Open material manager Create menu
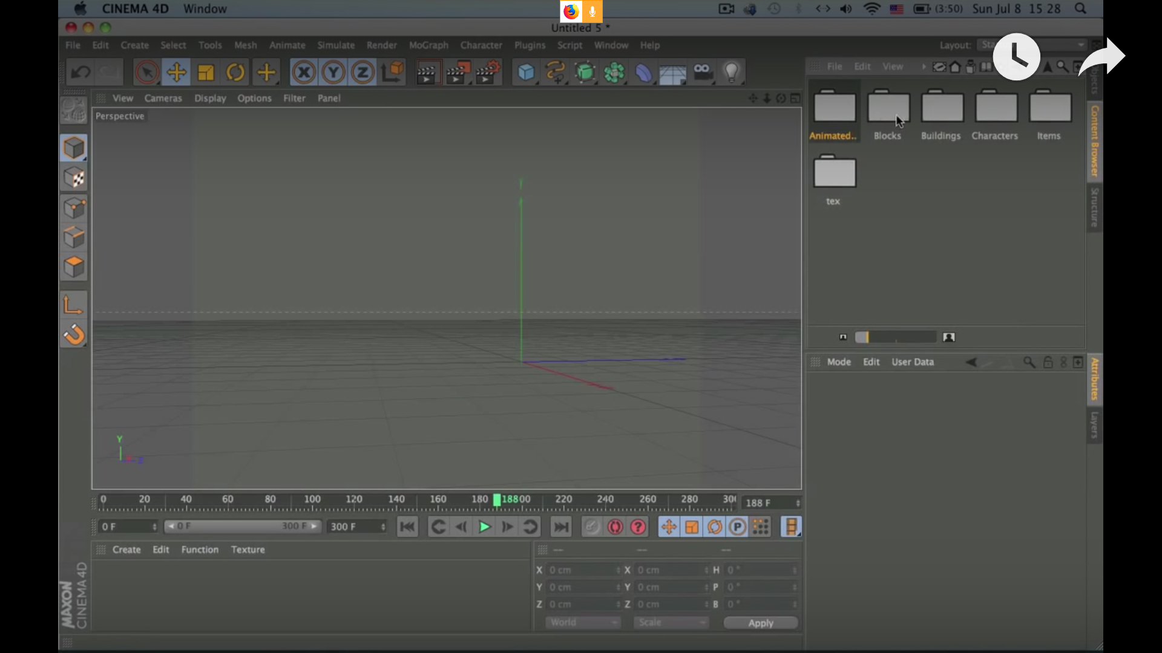 [x=126, y=550]
